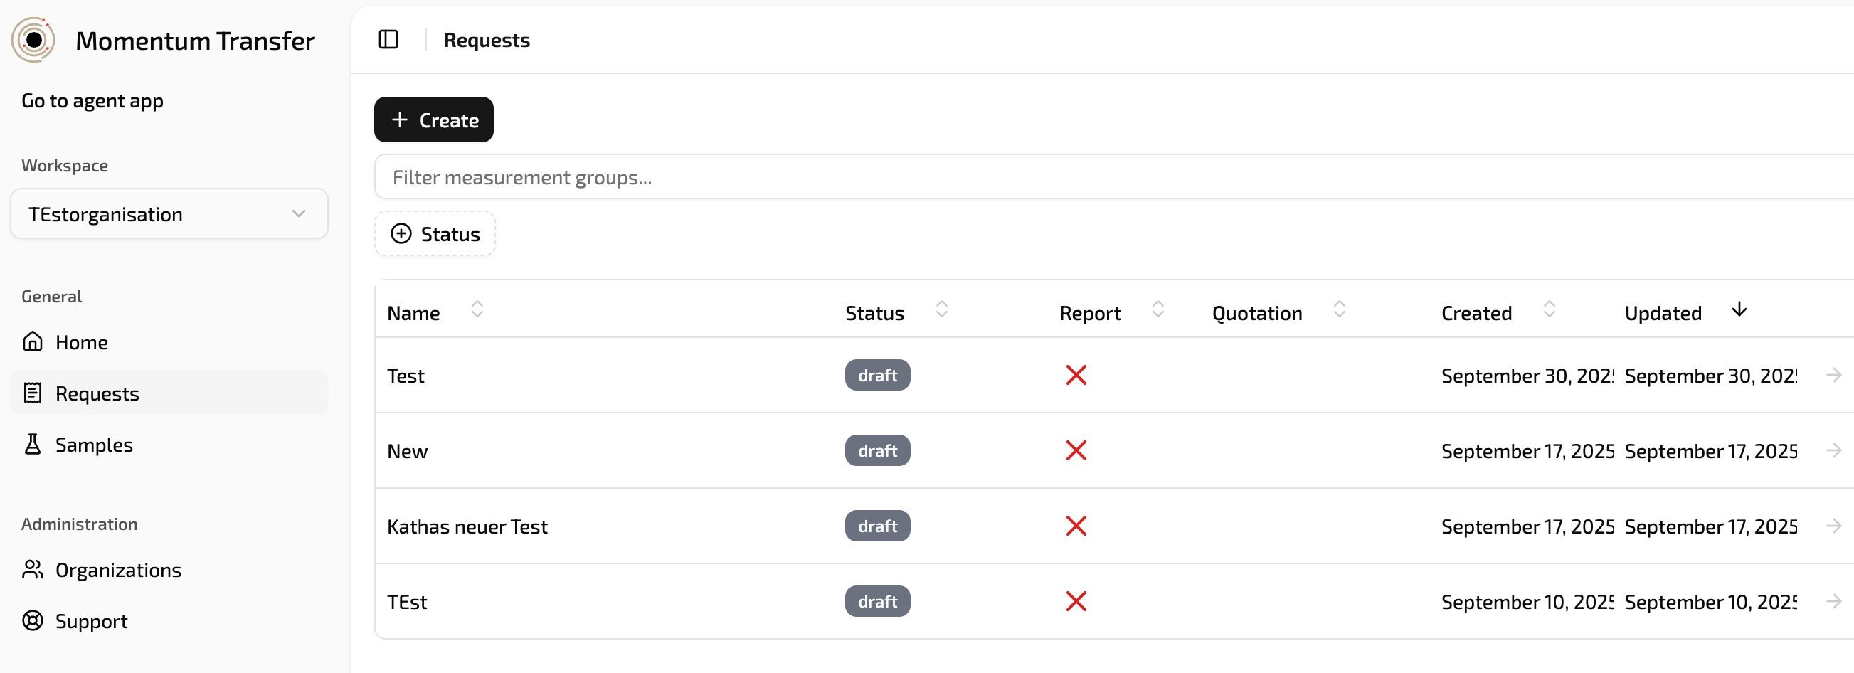Open the Status filter dropdown
This screenshot has width=1854, height=673.
pyautogui.click(x=435, y=234)
